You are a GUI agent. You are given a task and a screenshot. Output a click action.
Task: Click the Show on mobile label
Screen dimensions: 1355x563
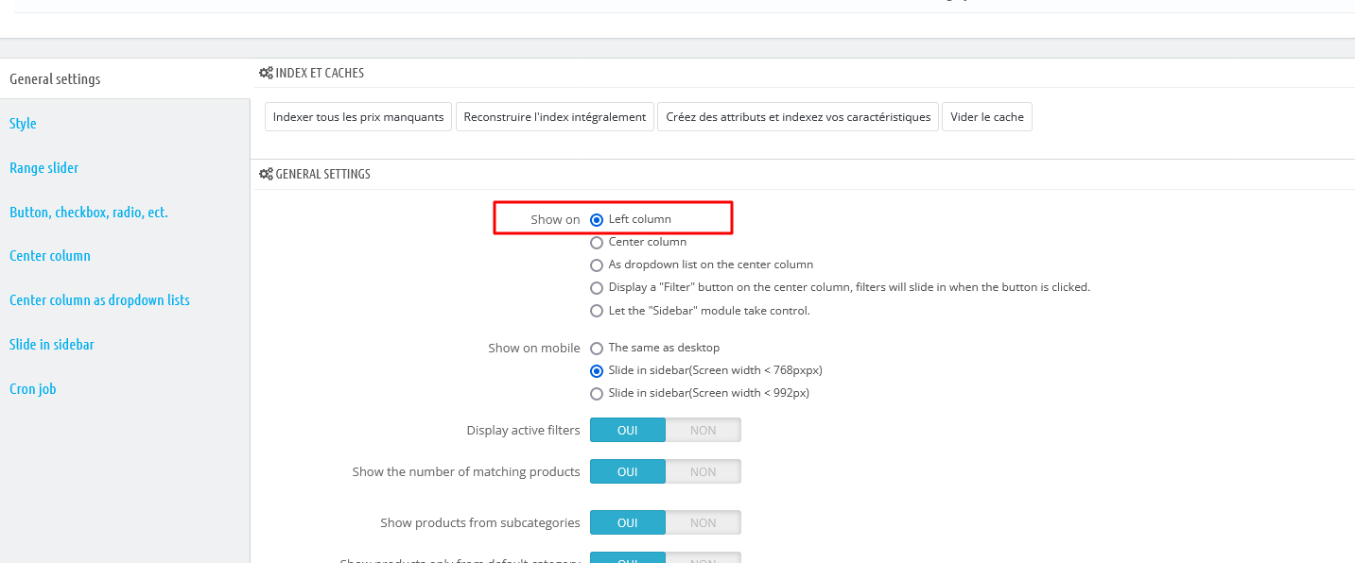tap(534, 348)
